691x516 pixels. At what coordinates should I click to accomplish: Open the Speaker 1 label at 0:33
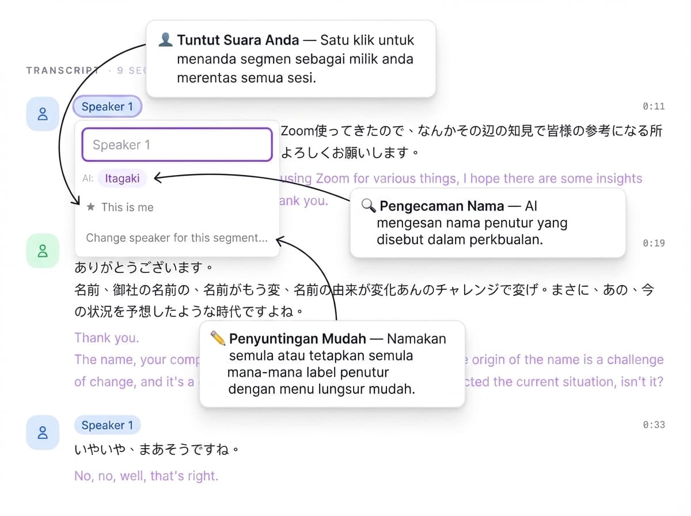point(107,426)
